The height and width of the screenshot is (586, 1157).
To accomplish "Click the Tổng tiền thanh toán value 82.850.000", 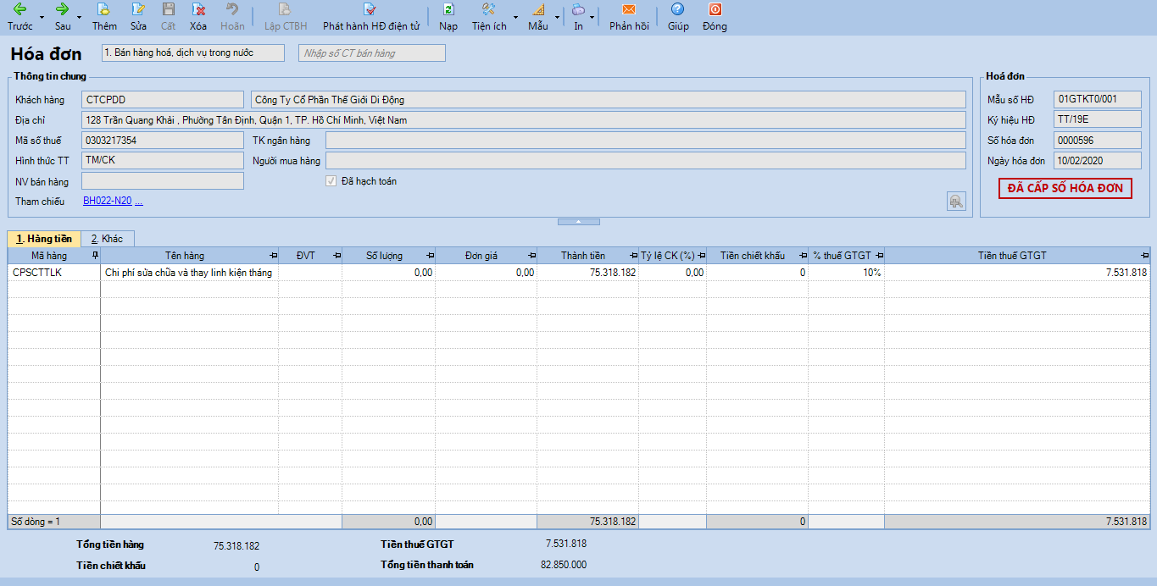I will [x=564, y=565].
